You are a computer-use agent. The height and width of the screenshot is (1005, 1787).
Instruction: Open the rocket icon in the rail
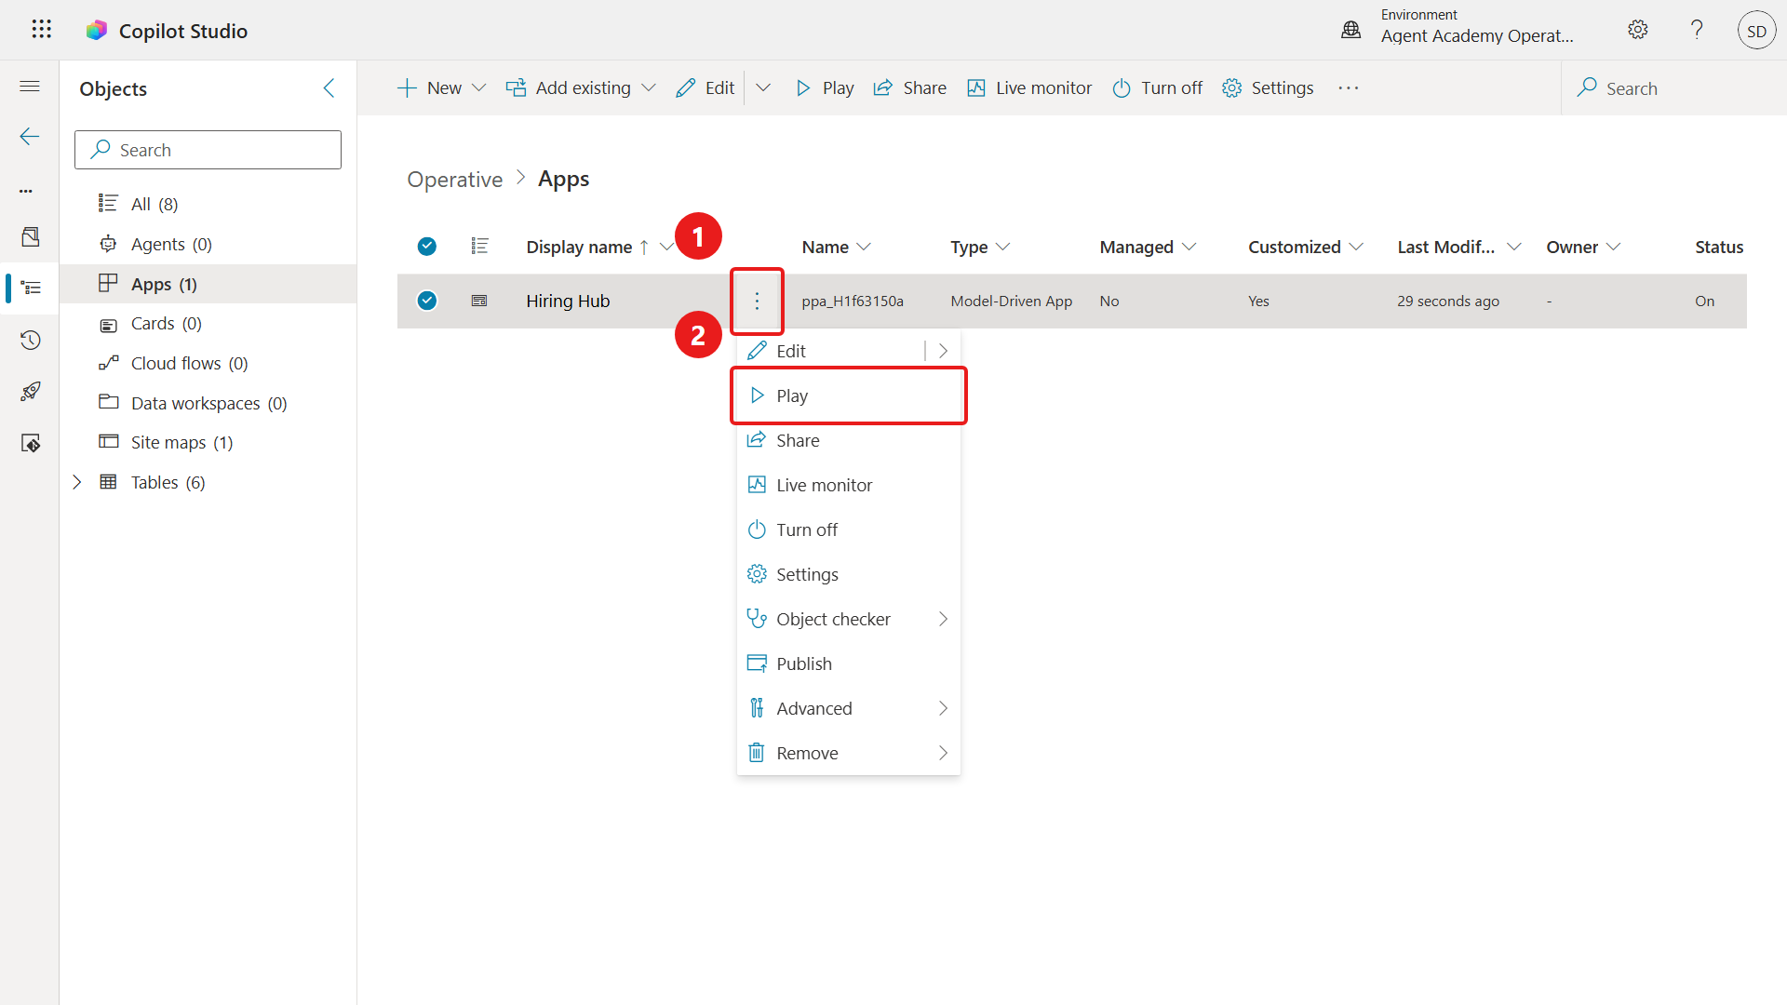(x=31, y=391)
